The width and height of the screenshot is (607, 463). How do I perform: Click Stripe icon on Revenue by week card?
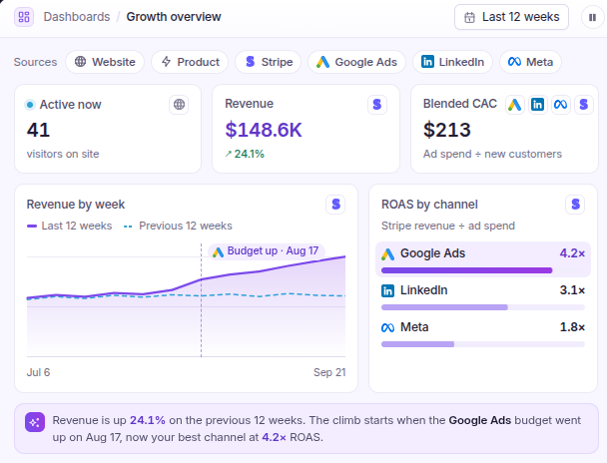click(x=335, y=205)
